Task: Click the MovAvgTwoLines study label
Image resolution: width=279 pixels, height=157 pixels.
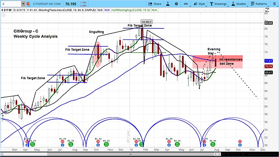Action: pyautogui.click(x=67, y=10)
